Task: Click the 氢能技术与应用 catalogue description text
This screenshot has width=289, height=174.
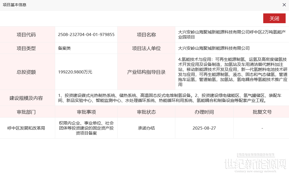Action: pyautogui.click(x=233, y=72)
